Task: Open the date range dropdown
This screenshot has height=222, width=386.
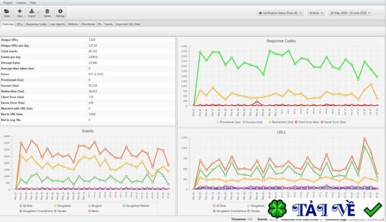Action: (x=350, y=13)
